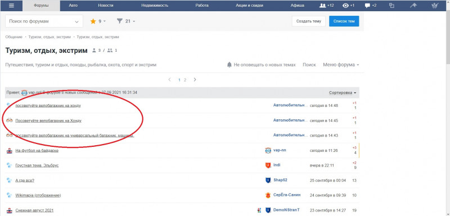Click the upward arrow icon in header

(413, 6)
